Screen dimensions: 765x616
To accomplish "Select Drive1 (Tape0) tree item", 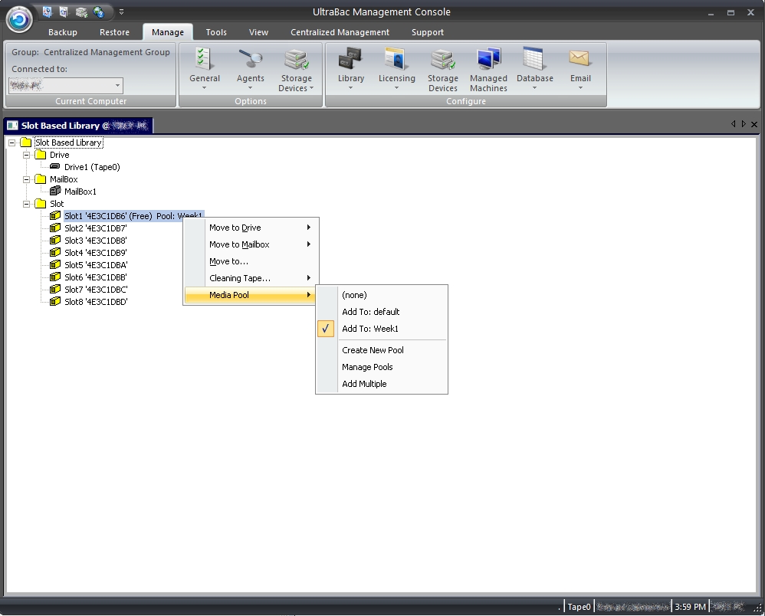I will [92, 167].
